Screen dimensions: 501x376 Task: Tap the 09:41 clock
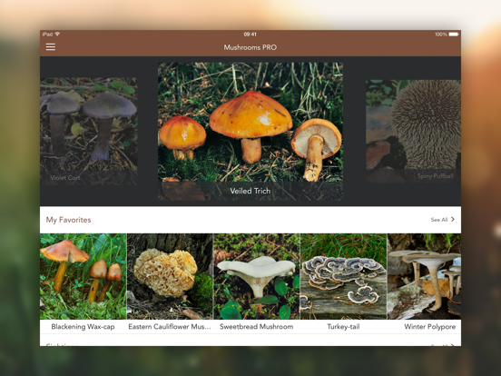coord(250,35)
